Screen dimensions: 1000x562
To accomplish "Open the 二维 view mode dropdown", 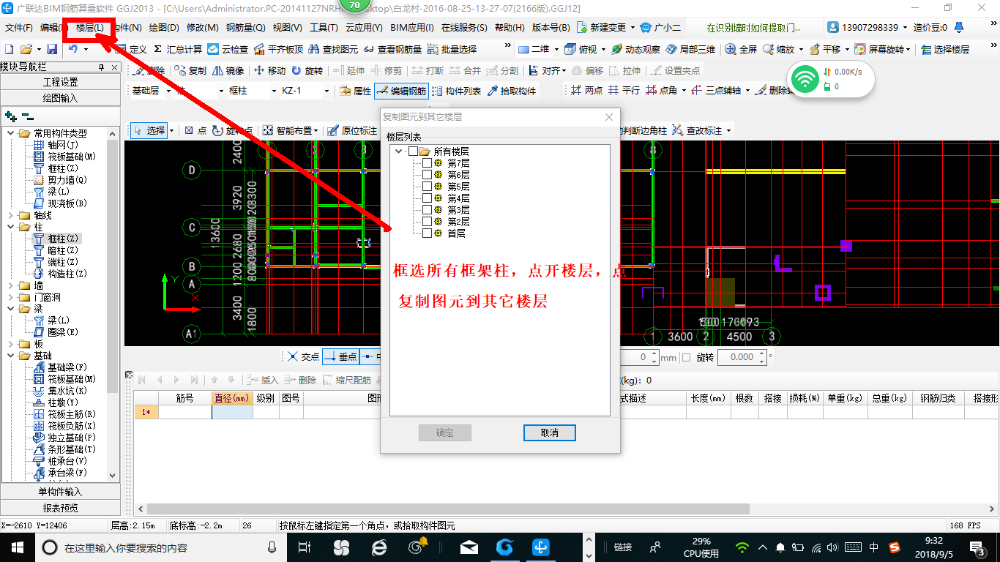I will (x=556, y=49).
